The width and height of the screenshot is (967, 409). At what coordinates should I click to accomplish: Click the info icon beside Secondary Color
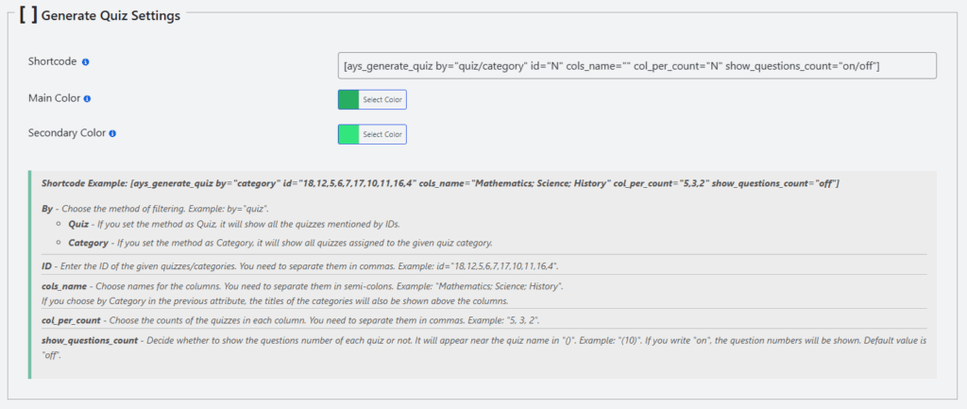[113, 133]
